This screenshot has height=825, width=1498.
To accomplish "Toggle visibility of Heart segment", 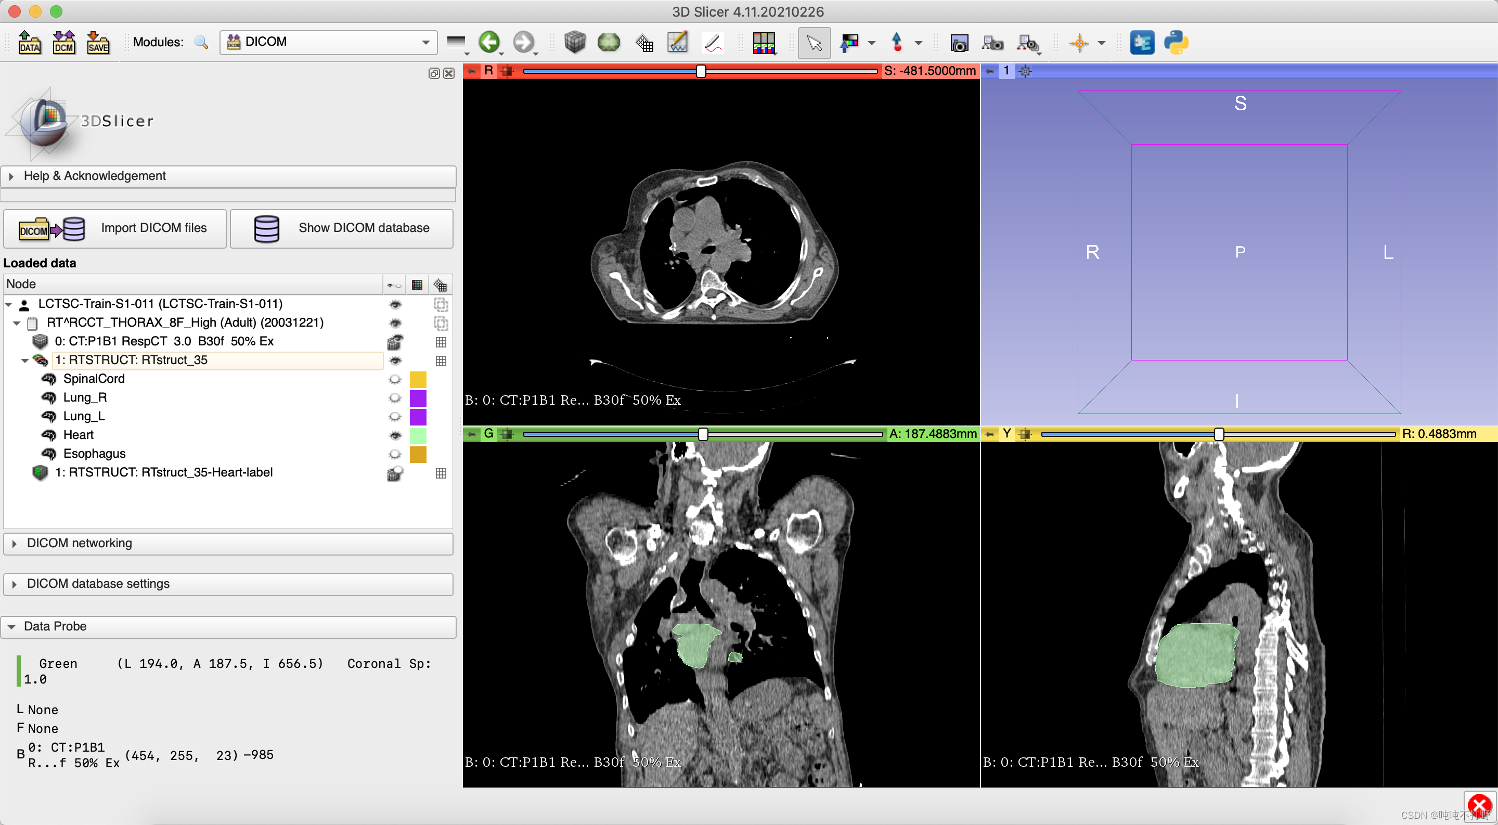I will coord(395,435).
